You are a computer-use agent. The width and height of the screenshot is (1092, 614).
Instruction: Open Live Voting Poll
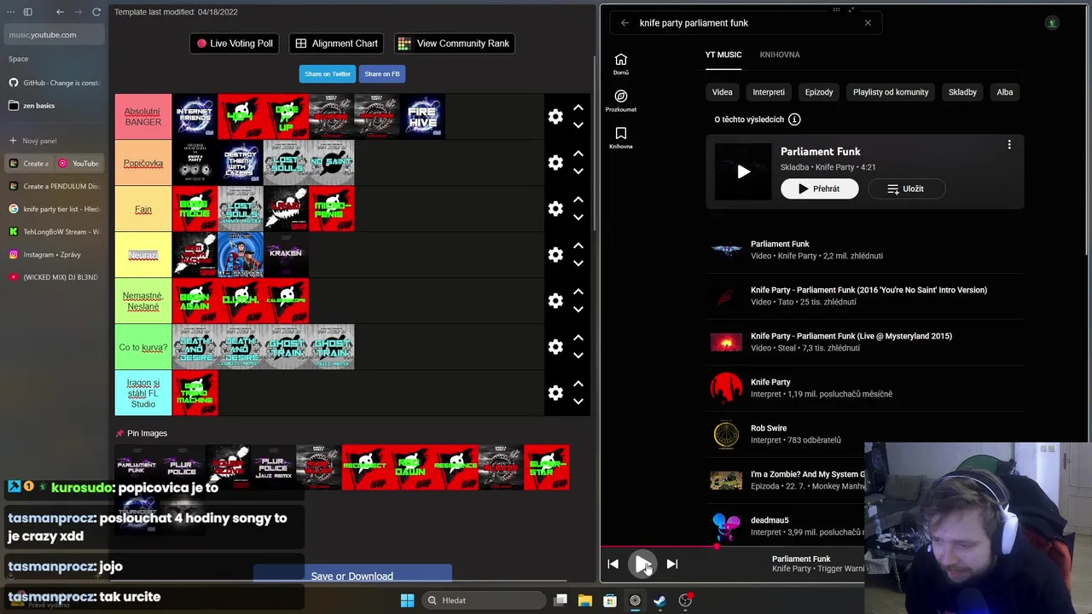[x=235, y=43]
